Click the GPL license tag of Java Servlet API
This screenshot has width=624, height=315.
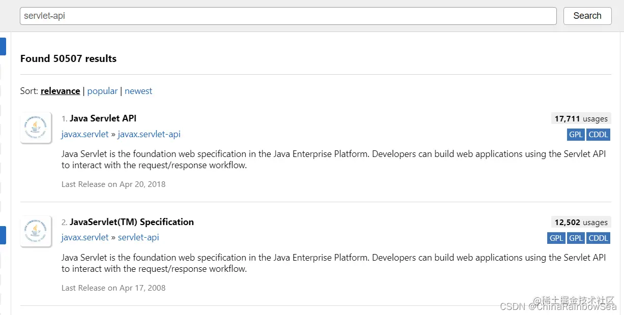click(576, 135)
